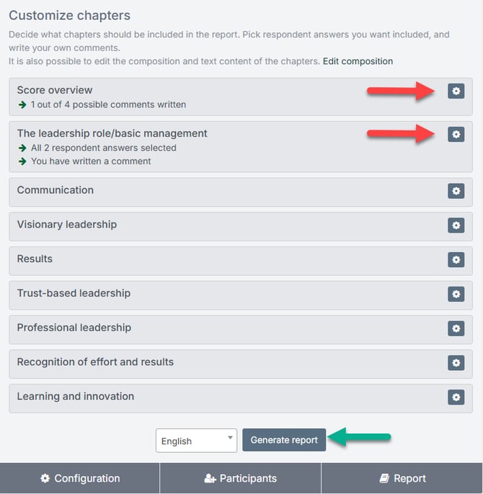This screenshot has height=494, width=483.
Task: Expand the Results chapter panel
Action: coord(35,259)
